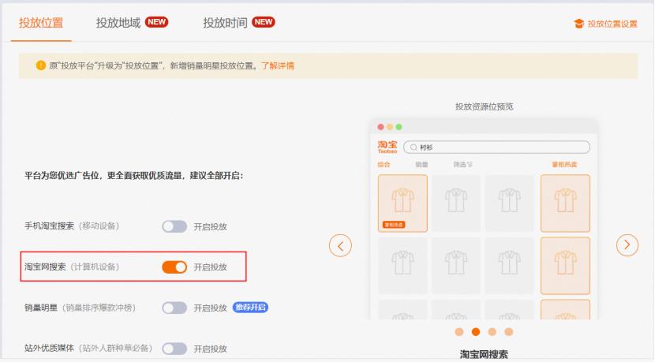Click the 销量 sort tab in preview
The height and width of the screenshot is (362, 655).
tap(421, 165)
